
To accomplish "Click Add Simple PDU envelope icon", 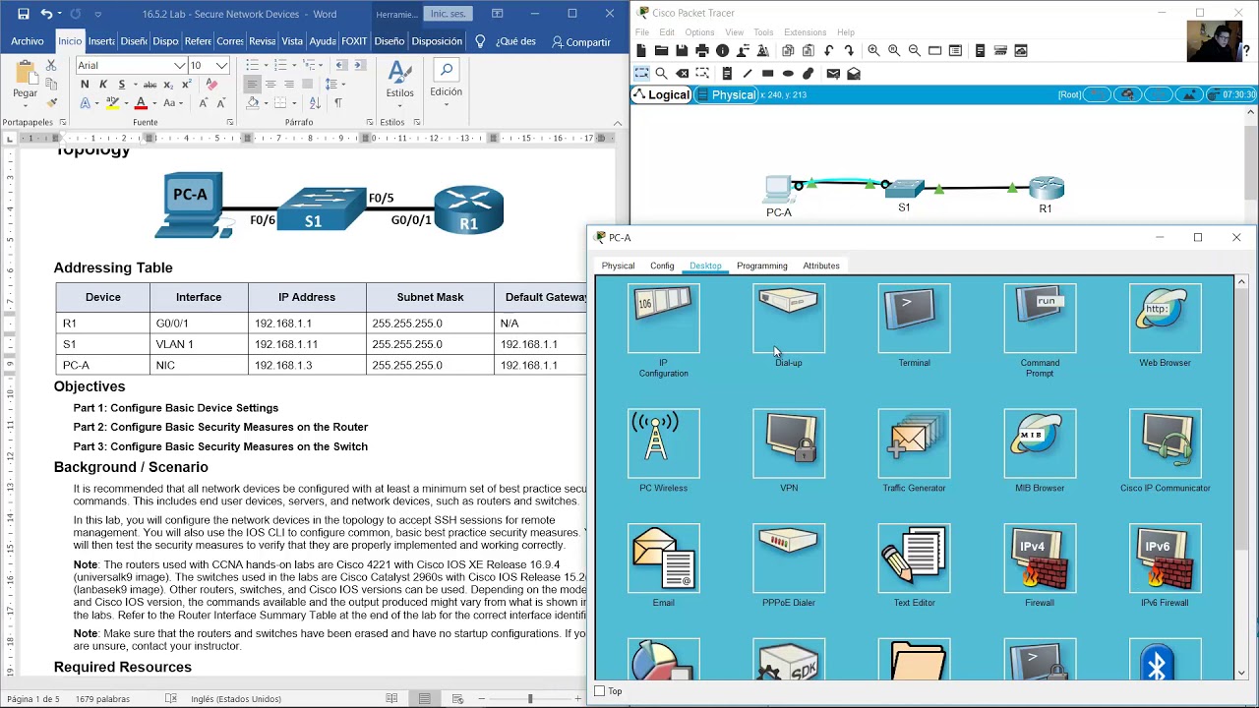I will (x=833, y=74).
